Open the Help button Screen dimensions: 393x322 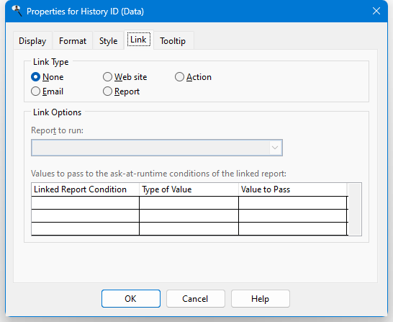(x=261, y=299)
